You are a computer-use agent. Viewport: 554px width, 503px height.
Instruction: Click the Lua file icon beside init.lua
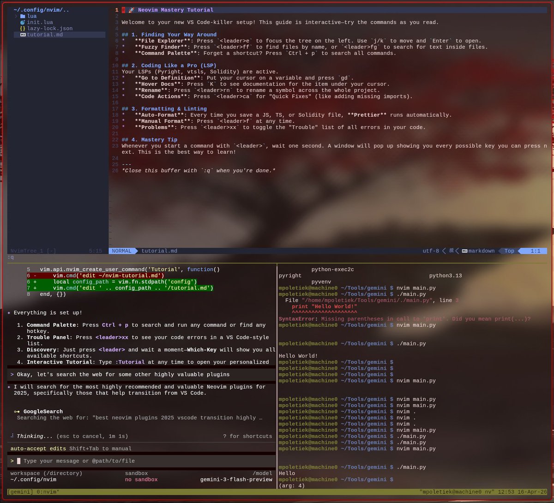(x=23, y=22)
